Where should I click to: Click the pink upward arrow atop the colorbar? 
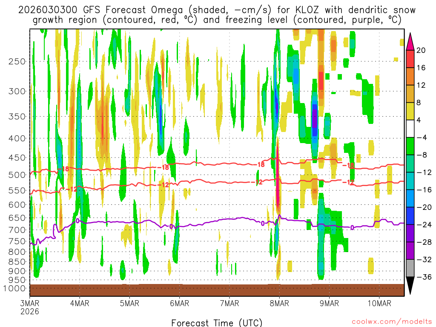pyautogui.click(x=411, y=40)
